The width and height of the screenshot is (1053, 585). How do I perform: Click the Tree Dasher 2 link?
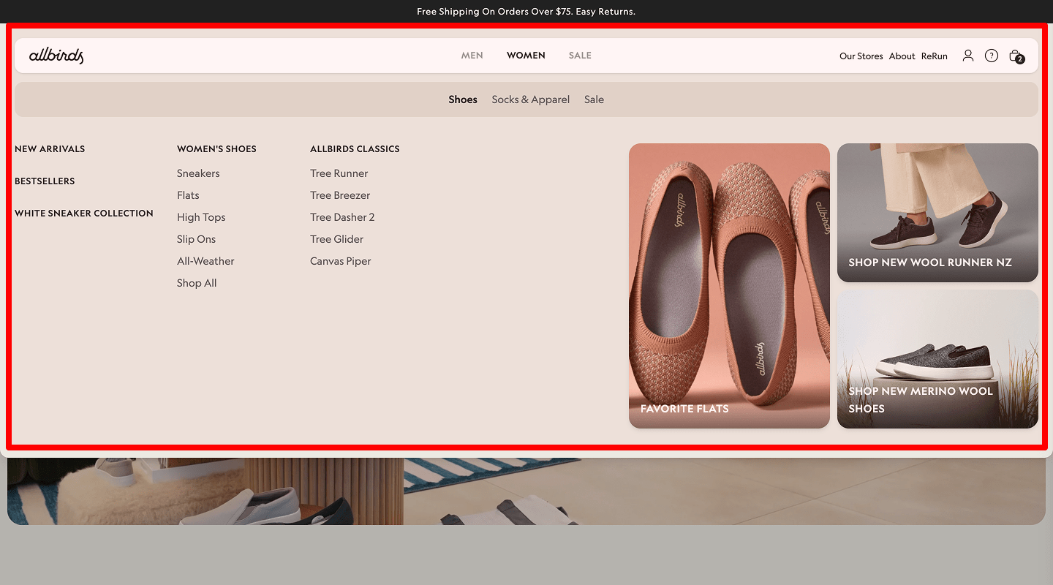[342, 217]
